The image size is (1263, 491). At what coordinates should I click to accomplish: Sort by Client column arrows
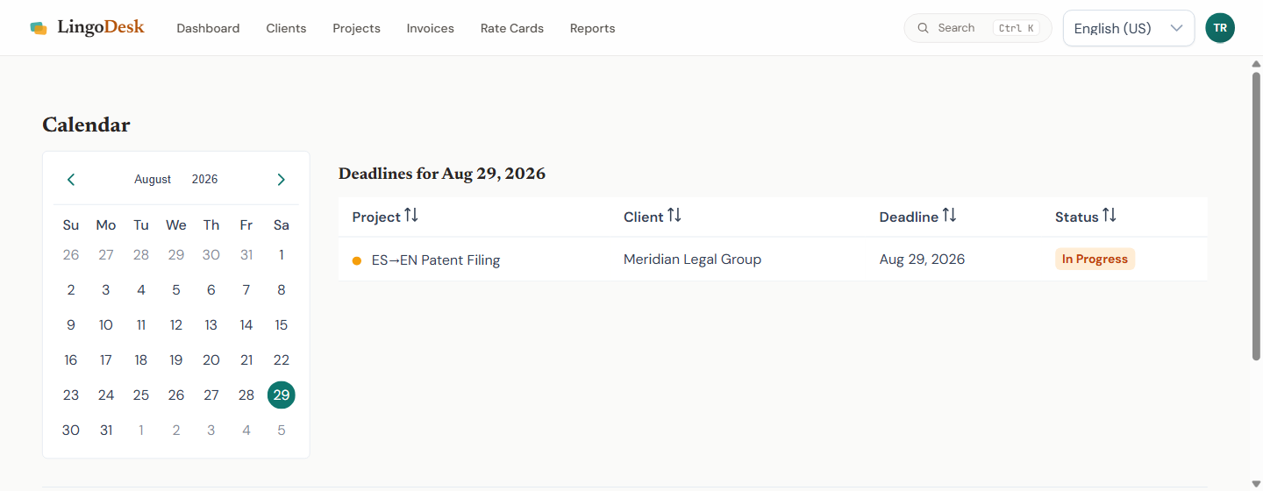click(x=674, y=216)
